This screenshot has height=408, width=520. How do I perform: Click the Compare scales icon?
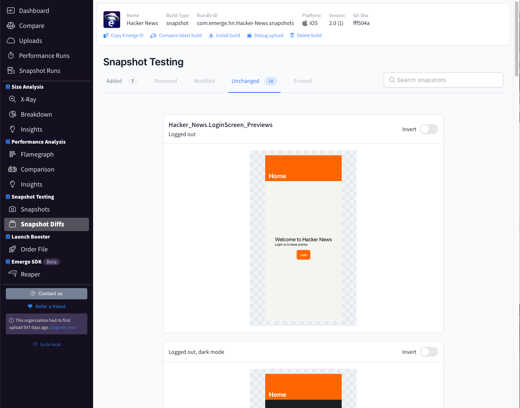11,25
